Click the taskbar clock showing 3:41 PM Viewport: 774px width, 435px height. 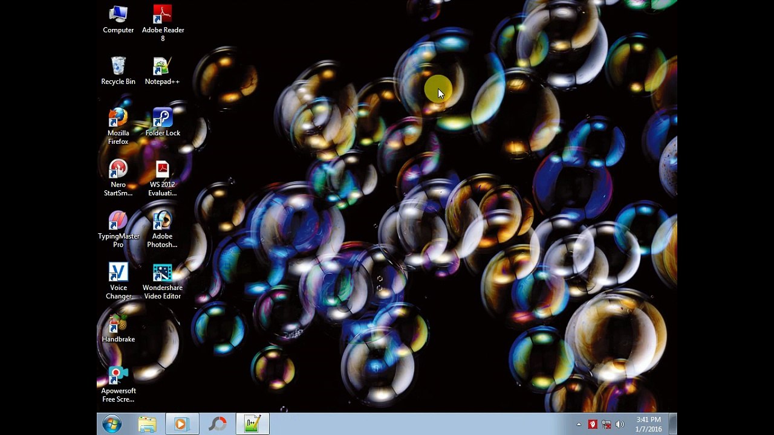[648, 424]
